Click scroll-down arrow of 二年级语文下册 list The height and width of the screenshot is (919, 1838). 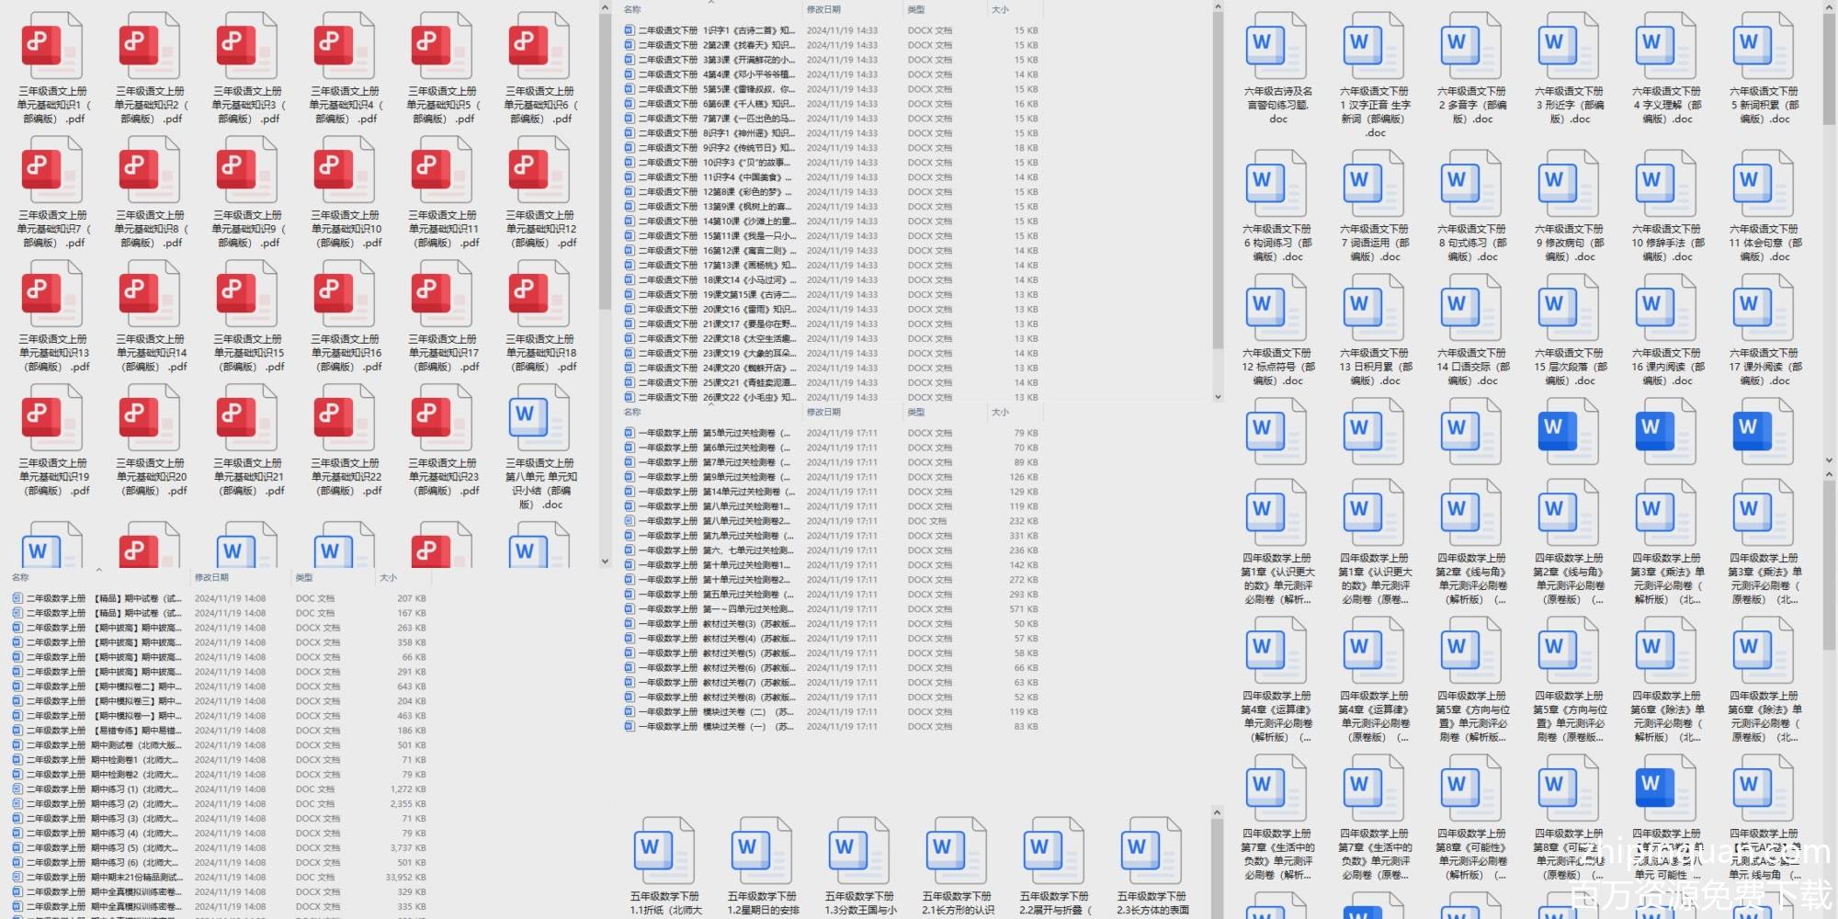pos(1218,397)
